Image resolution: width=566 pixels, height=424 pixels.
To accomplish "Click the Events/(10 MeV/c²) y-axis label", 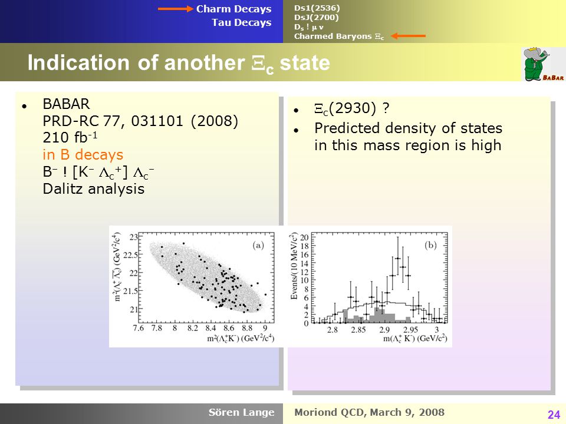I will click(294, 266).
